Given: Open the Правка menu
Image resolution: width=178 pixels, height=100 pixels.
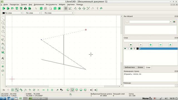Looking at the screenshot, I should pyautogui.click(x=24, y=4).
